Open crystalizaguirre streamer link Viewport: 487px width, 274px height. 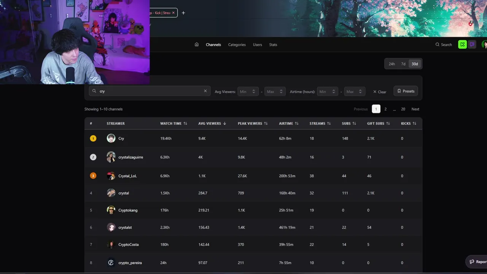tap(131, 157)
